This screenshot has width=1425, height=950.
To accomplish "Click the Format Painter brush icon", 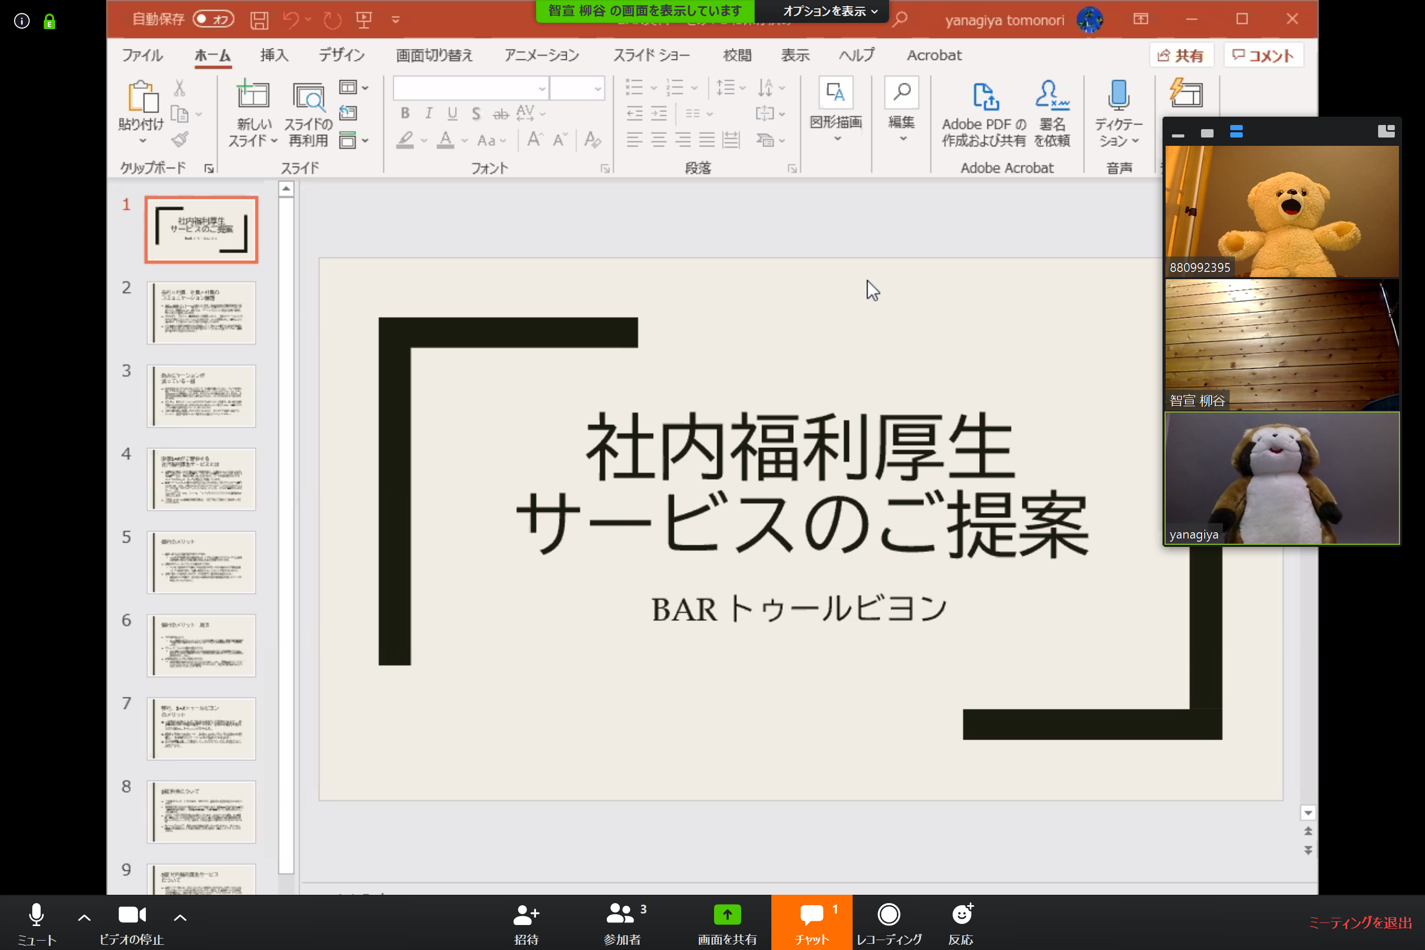I will (x=179, y=140).
